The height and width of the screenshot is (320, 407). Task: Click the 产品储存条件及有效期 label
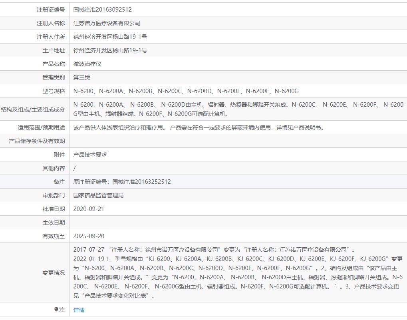pyautogui.click(x=37, y=141)
